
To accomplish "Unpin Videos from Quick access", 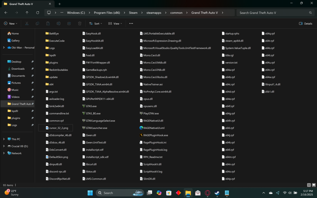I will 32,97.
